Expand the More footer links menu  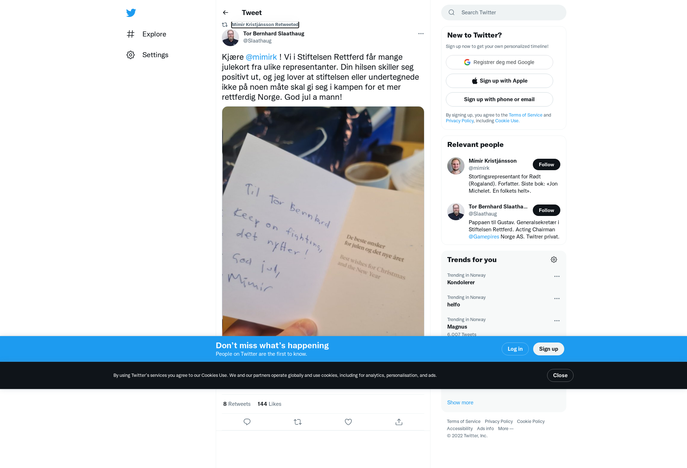506,429
